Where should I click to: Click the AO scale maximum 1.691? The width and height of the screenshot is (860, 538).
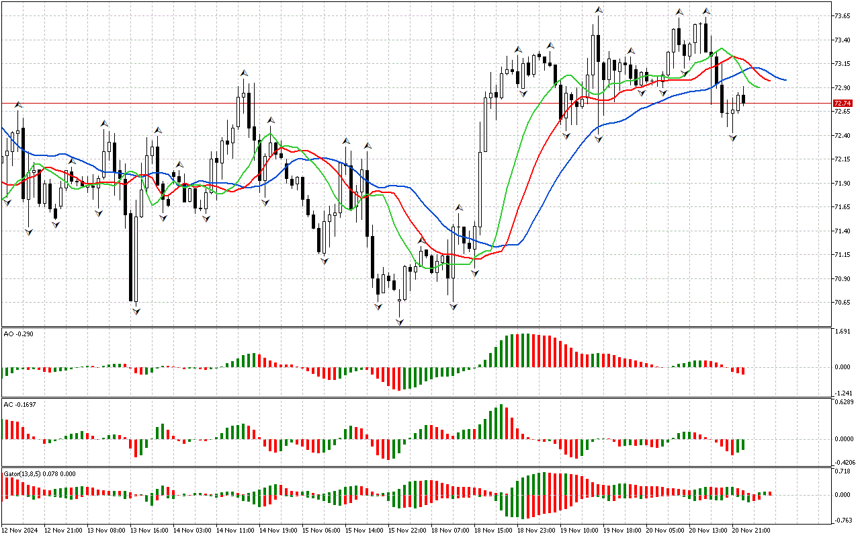tap(843, 332)
